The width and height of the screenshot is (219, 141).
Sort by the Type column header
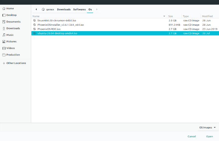(x=186, y=16)
